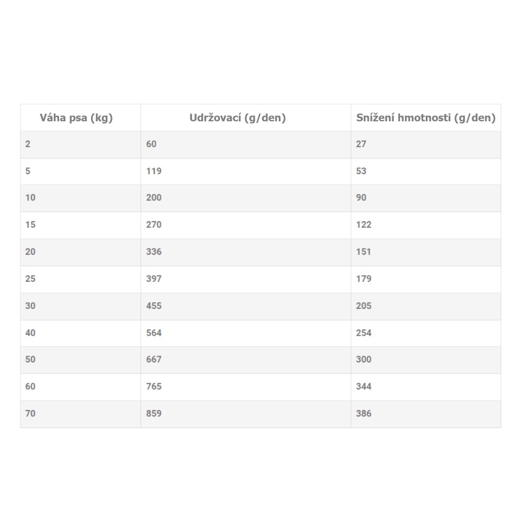
Task: Click the 15 kg dog weight cell
Action: click(30, 225)
